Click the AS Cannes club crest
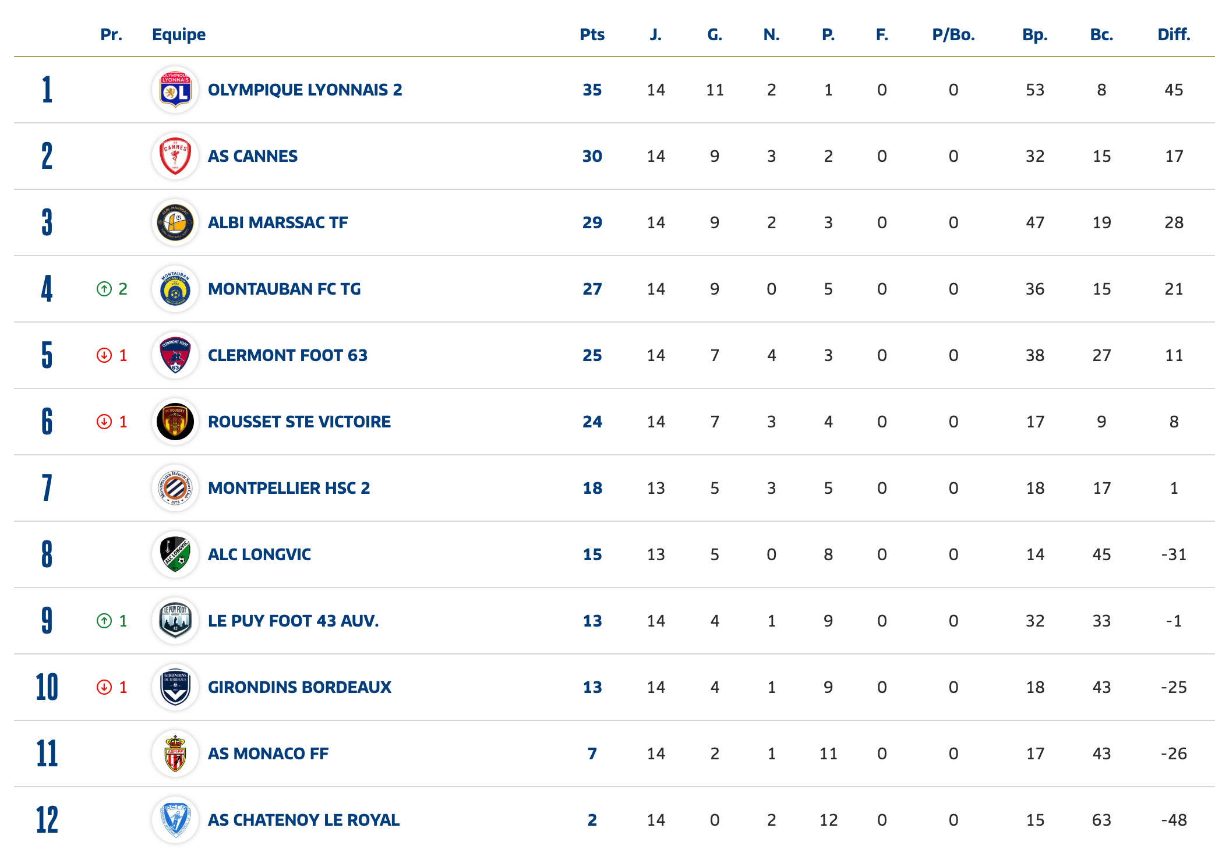This screenshot has height=849, width=1215. pyautogui.click(x=175, y=156)
